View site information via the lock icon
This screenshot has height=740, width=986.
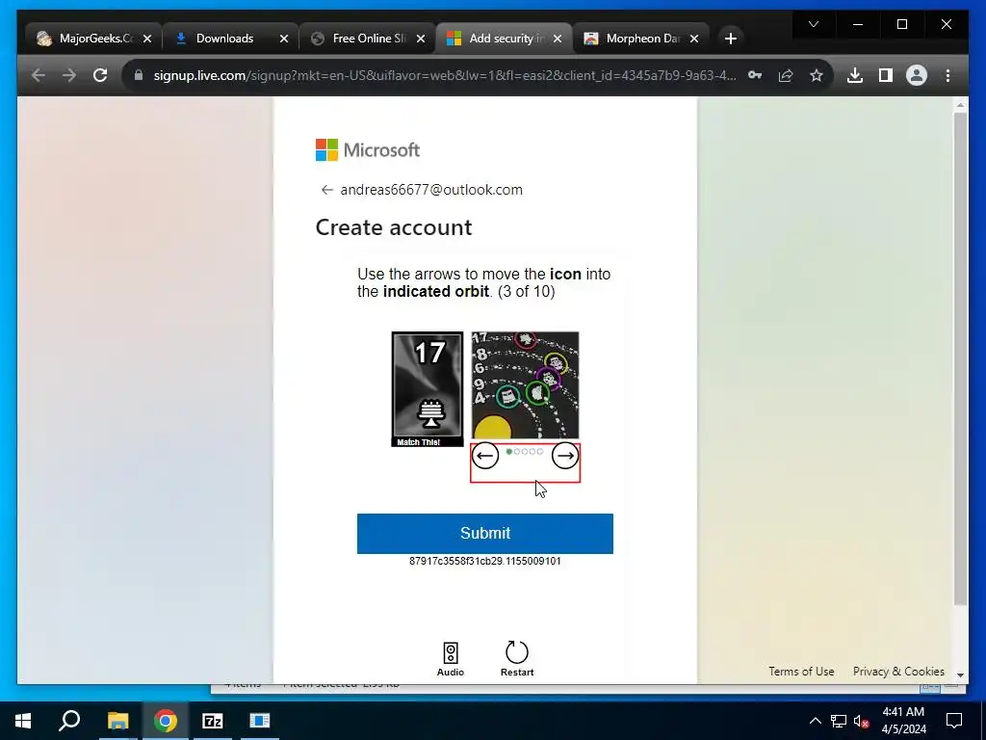(139, 75)
